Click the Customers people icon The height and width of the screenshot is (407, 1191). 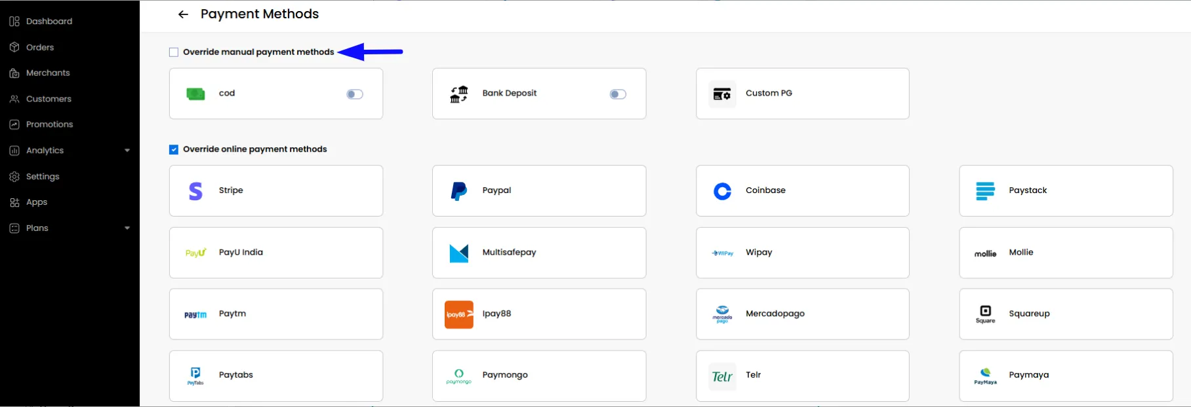coord(14,99)
